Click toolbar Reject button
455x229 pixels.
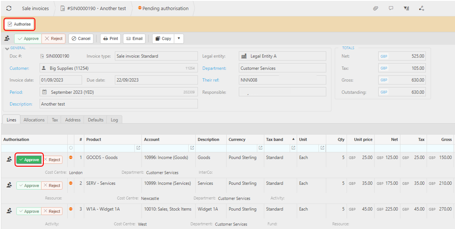[54, 38]
